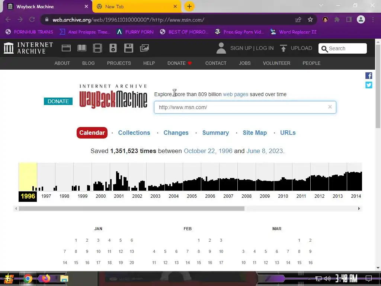Open the BLOG menu item
The image size is (381, 286).
coord(88,63)
